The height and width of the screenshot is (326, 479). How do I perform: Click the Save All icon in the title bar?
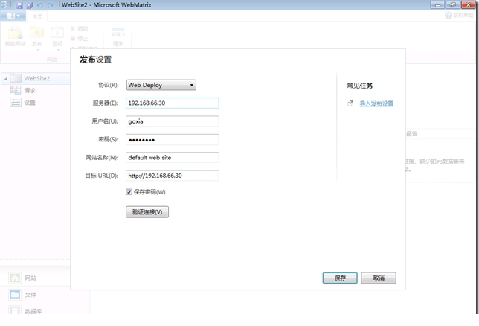point(30,5)
